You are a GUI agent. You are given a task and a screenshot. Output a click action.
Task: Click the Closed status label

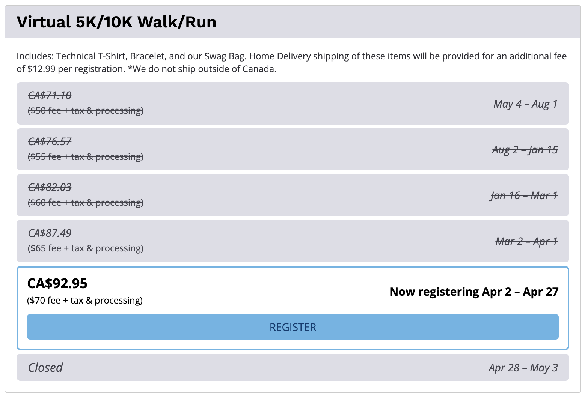[x=45, y=367]
